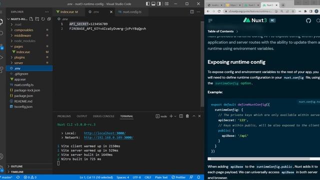The width and height of the screenshot is (320, 180).
Task: Create a new folder in Explorer header
Action: tap(37, 19)
